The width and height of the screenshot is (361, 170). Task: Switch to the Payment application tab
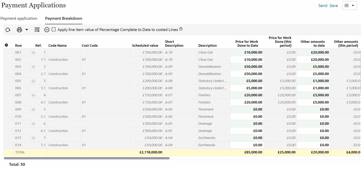click(19, 18)
